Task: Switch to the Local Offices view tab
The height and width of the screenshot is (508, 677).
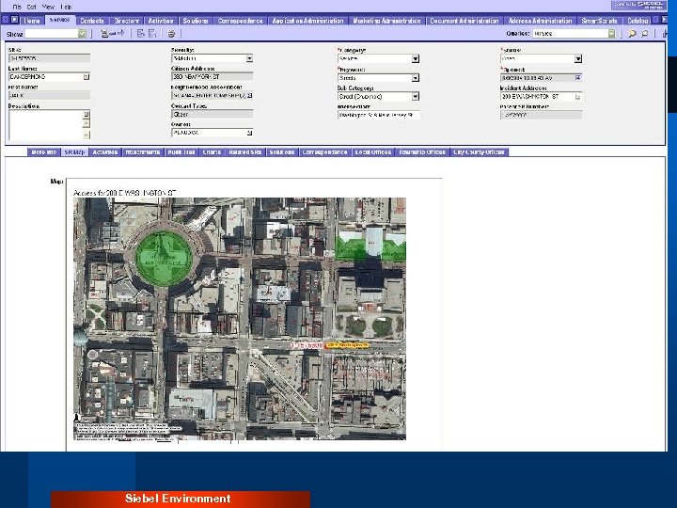Action: (x=373, y=152)
